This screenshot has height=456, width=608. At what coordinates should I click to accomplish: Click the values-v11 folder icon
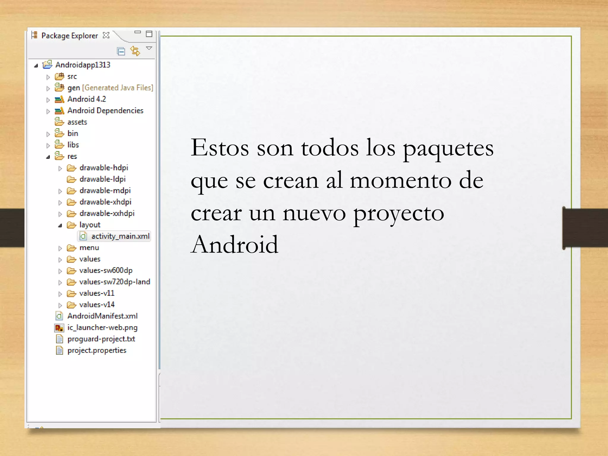point(72,293)
